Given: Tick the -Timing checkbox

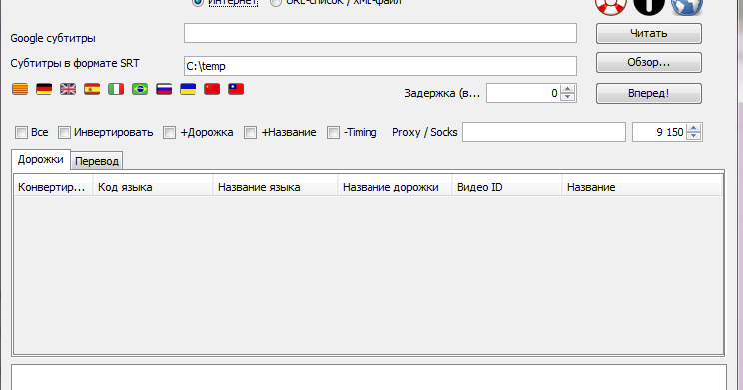Looking at the screenshot, I should 334,132.
